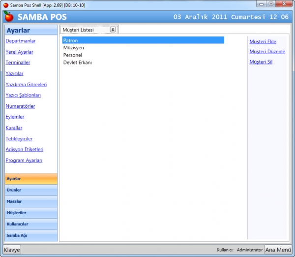This screenshot has height=257, width=295.
Task: Open Yerel Ayarlar link
Action: pyautogui.click(x=19, y=52)
